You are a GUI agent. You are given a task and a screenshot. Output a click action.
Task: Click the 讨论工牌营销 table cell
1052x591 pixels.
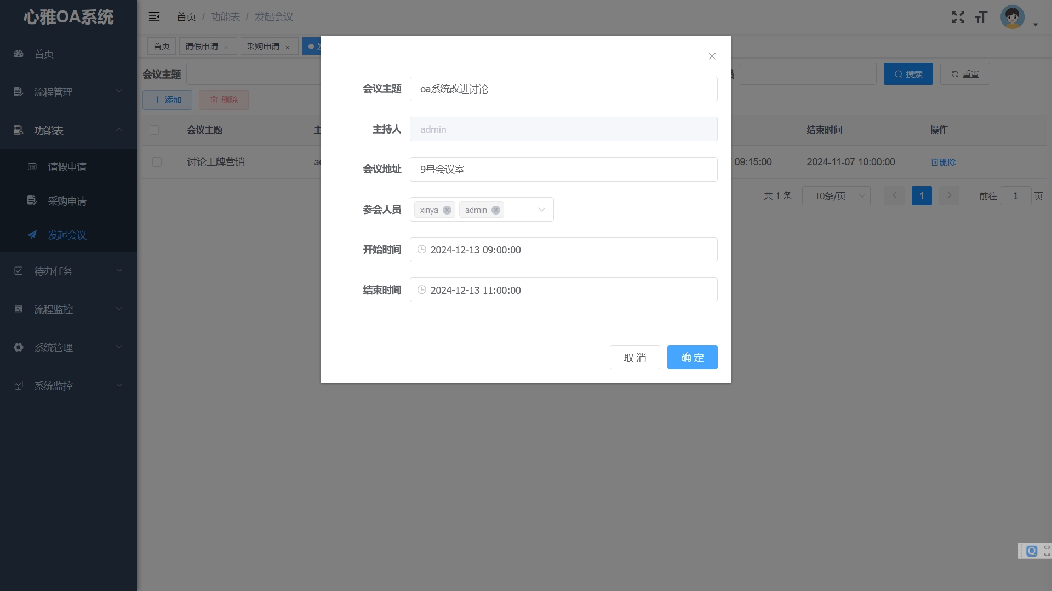(216, 162)
